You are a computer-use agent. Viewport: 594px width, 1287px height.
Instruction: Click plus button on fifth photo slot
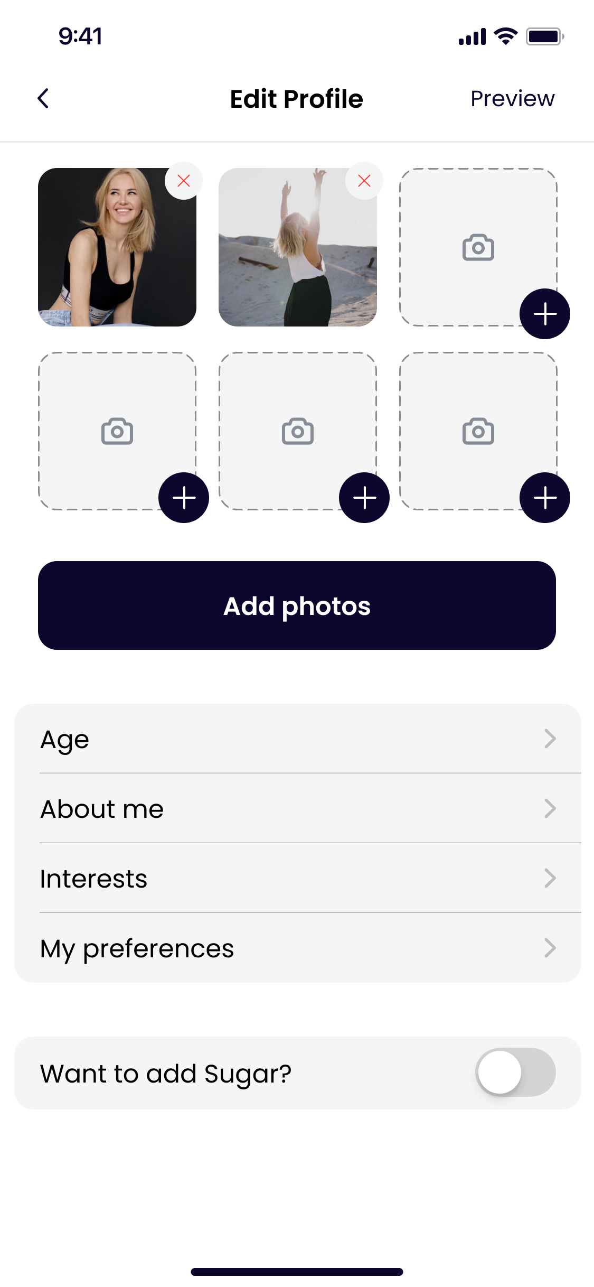point(364,498)
